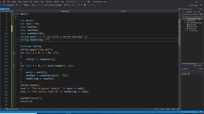Collapse the for loop at line 20
Image resolution: width=204 pixels, height=114 pixels.
(x=14, y=66)
